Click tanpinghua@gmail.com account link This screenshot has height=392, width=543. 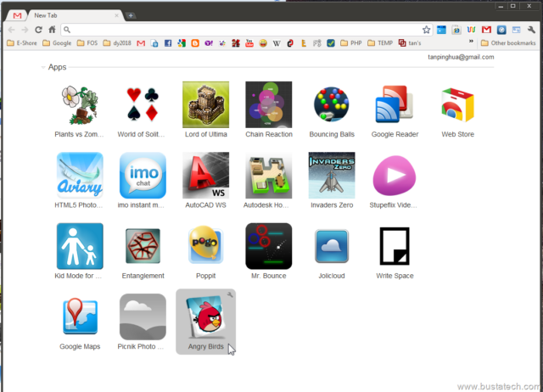tap(461, 57)
